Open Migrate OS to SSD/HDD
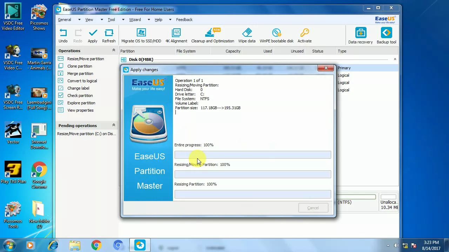Image resolution: width=449 pixels, height=252 pixels. pos(141,36)
